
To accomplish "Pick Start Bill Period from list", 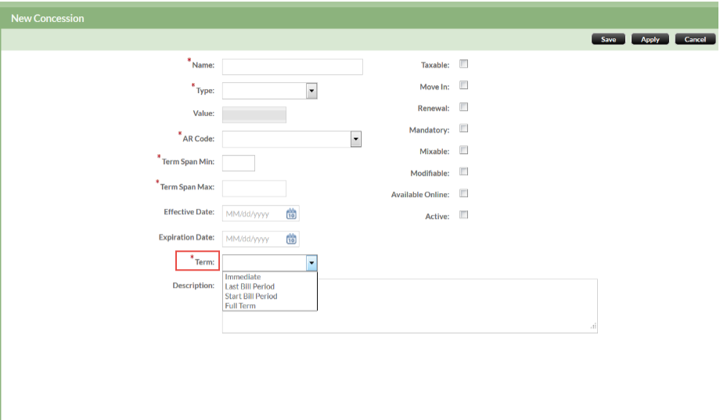I will pos(250,296).
